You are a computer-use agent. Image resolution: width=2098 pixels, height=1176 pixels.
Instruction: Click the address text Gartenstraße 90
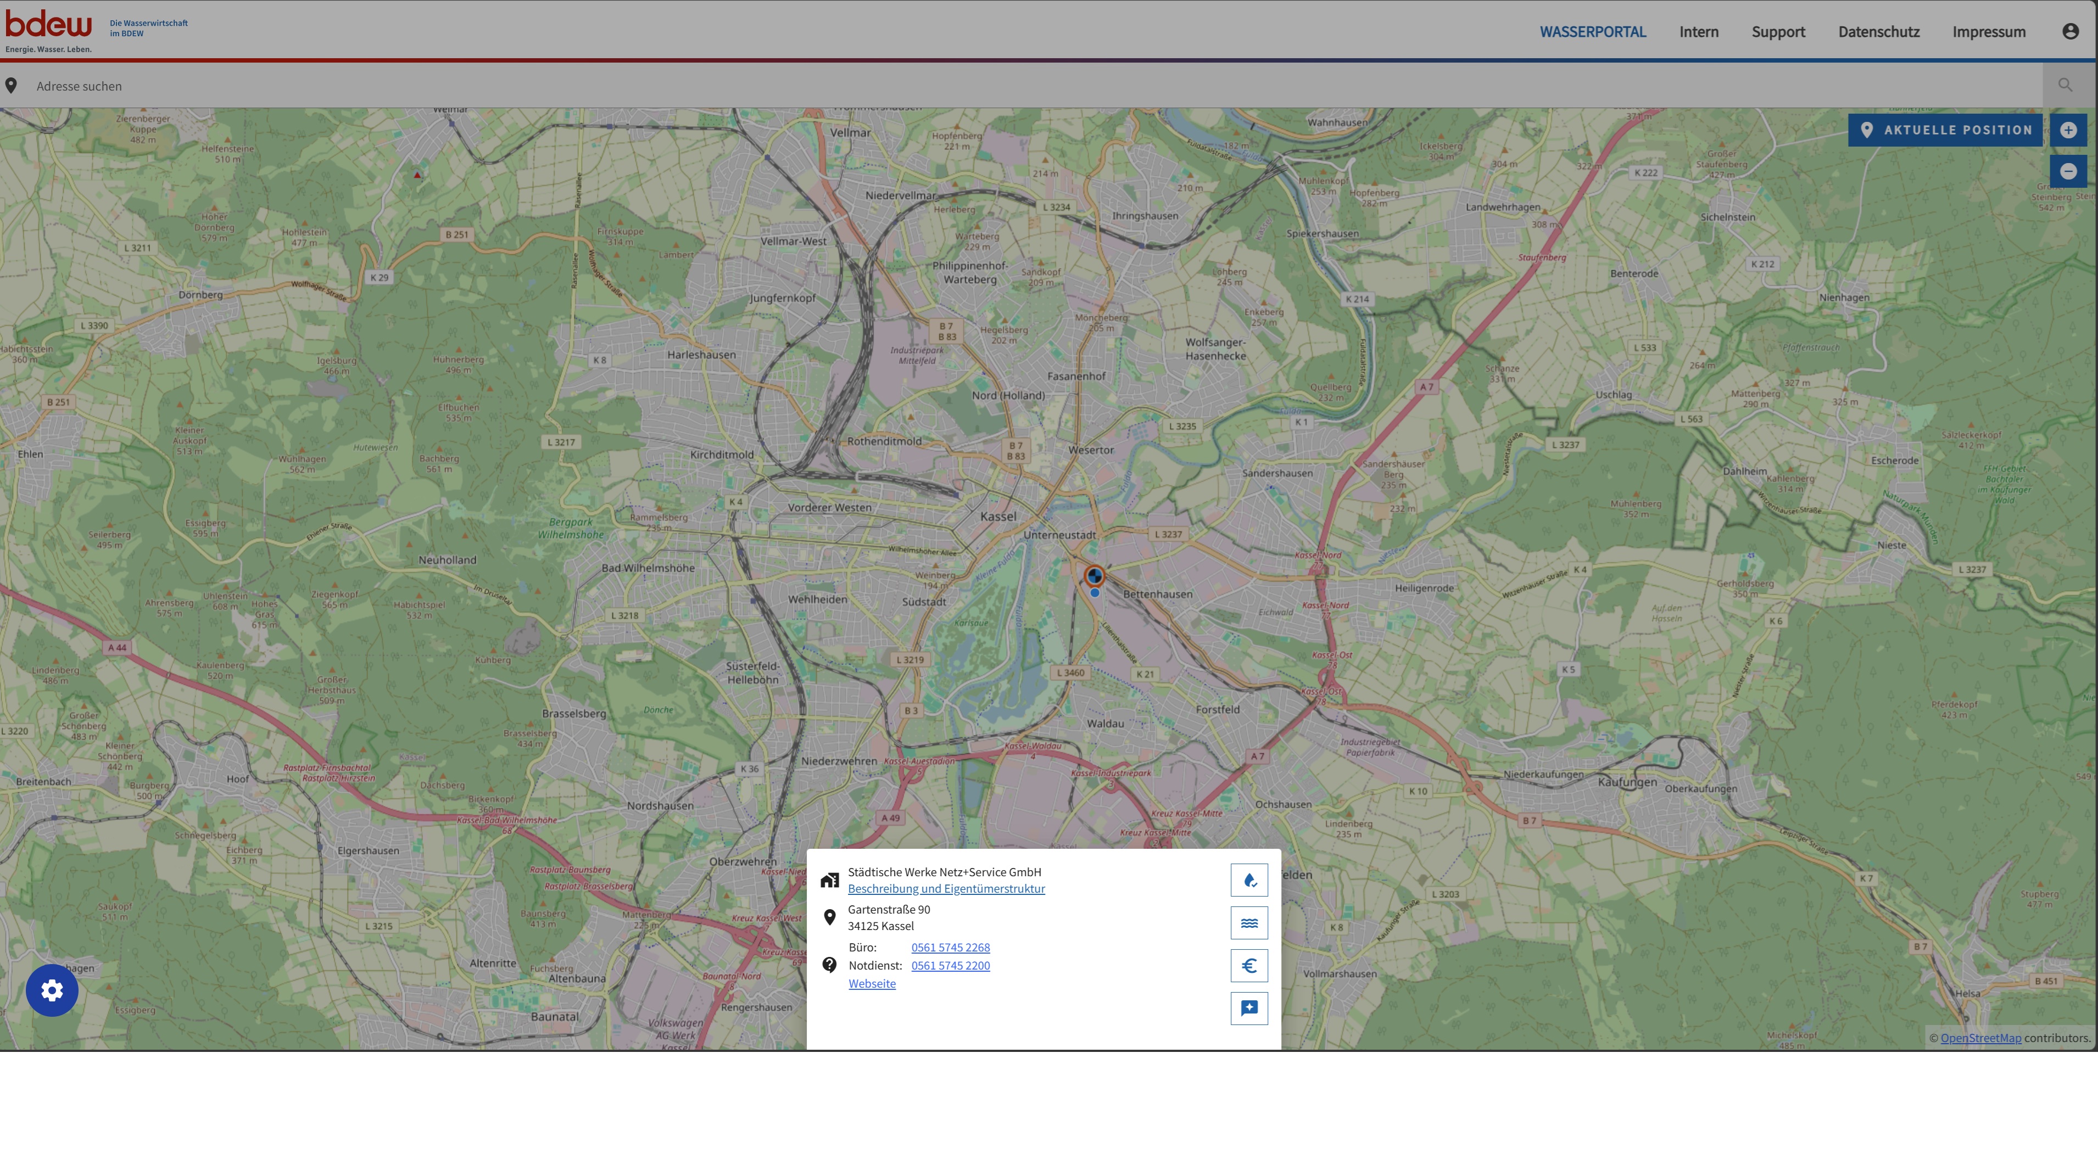coord(889,909)
